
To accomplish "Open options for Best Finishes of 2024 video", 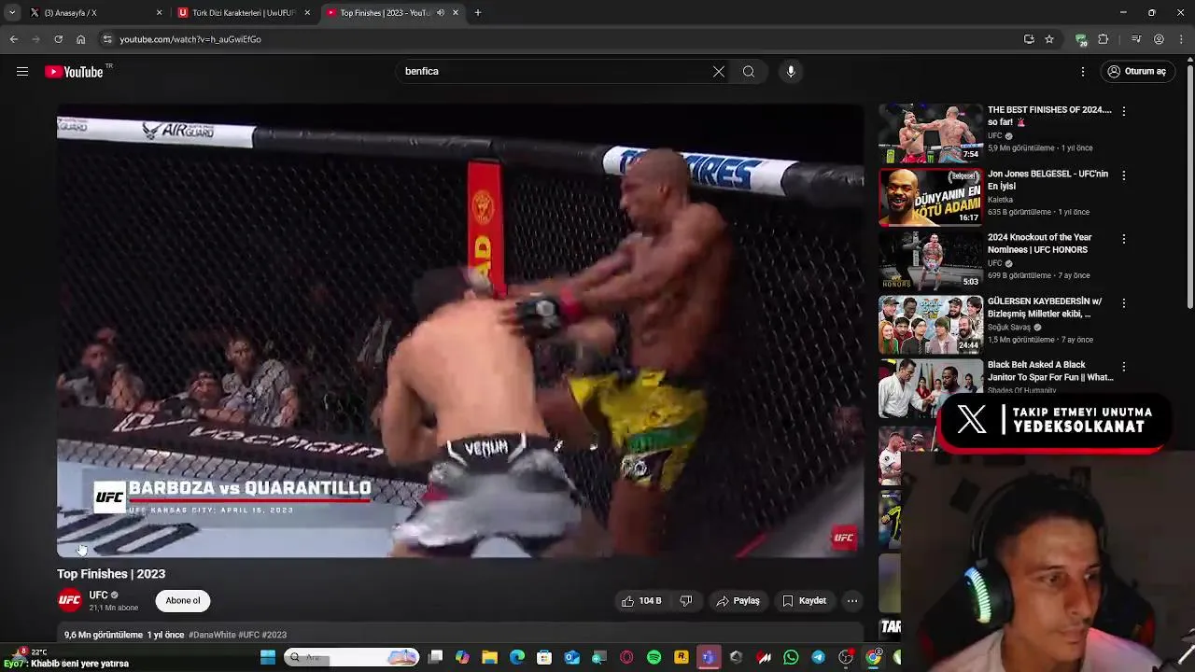I will [1124, 111].
